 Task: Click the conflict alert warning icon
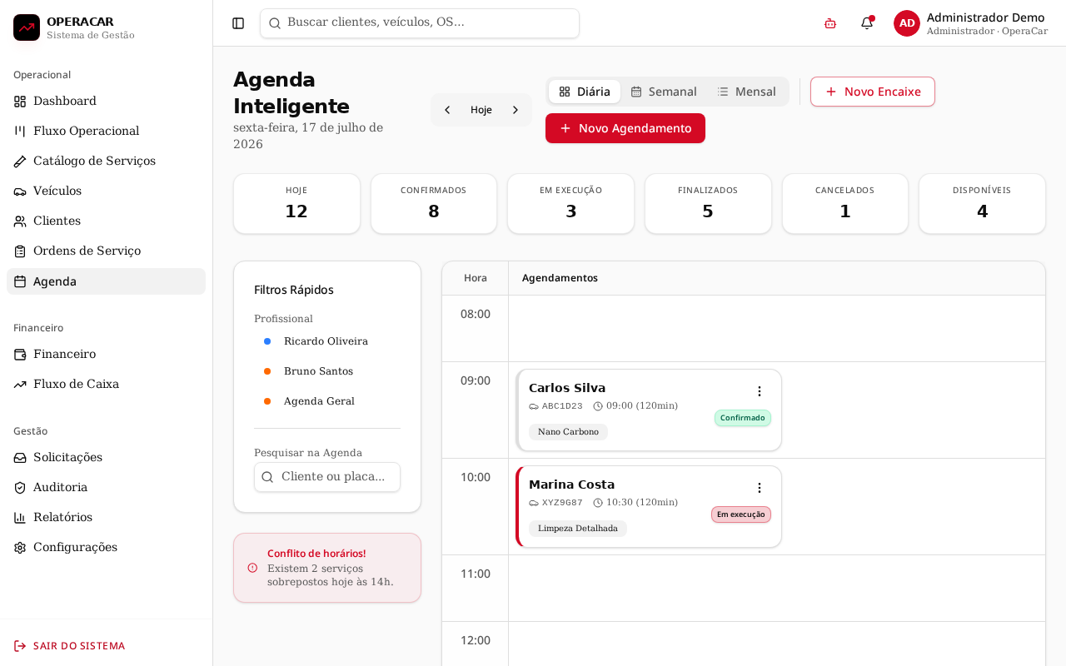coord(252,568)
